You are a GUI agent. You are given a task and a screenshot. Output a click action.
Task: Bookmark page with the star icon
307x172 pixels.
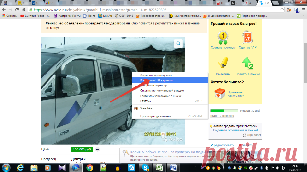coord(282,10)
